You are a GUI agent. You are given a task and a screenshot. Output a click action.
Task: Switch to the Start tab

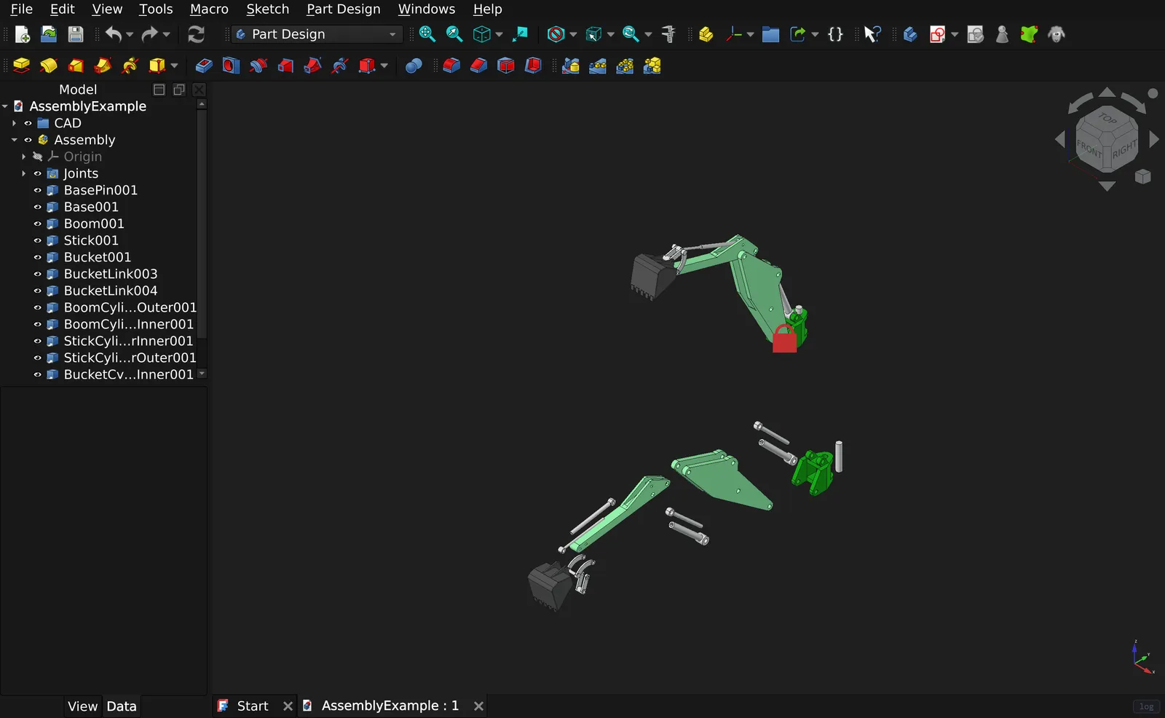pos(253,706)
